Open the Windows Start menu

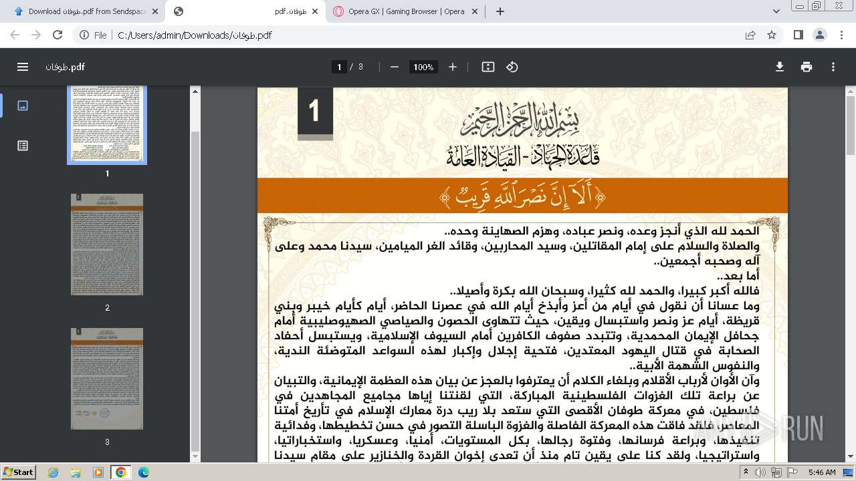click(18, 472)
